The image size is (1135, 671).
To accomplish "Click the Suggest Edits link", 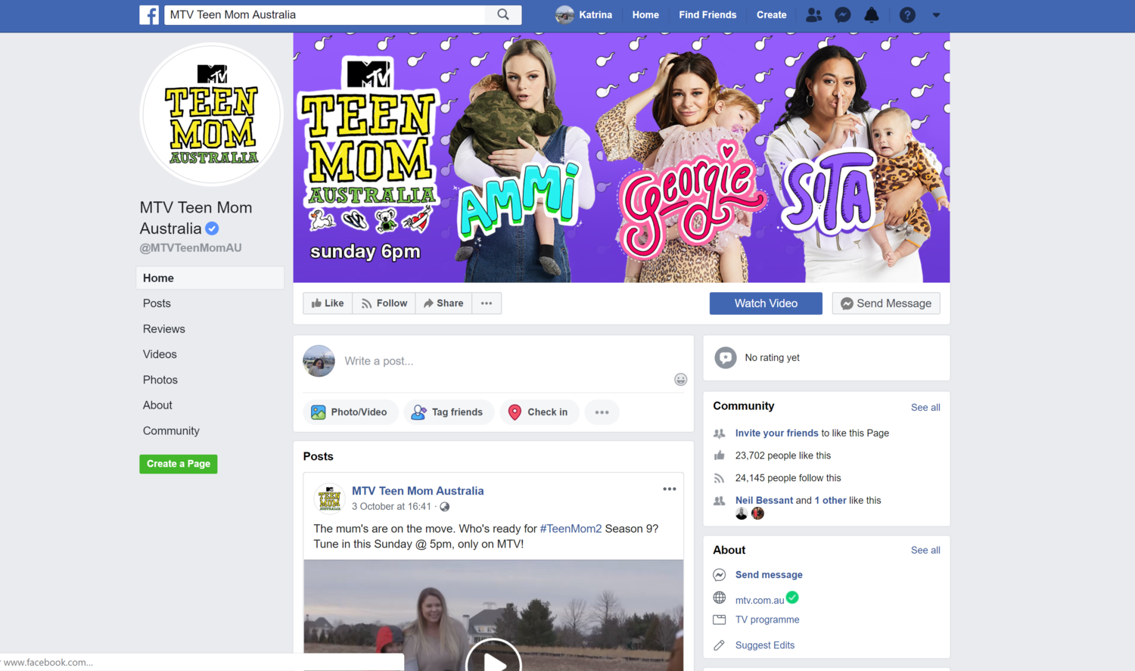I will (765, 645).
